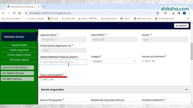Bookmark this page with star icon
The height and width of the screenshot is (108, 193).
coord(158,13)
